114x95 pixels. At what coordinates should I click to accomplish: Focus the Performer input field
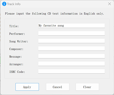[71, 33]
